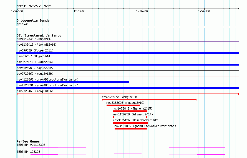Select esv2729465 (Wong2012b) variant label
The width and height of the screenshot is (247, 158).
coord(35,74)
